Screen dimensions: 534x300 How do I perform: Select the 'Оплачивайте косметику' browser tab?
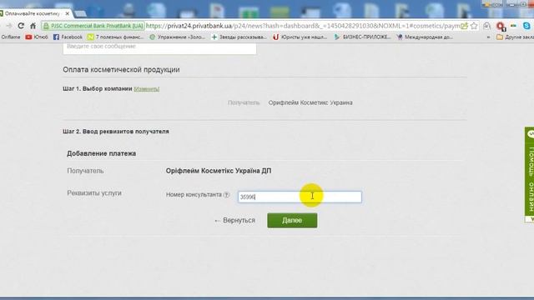[x=33, y=13]
